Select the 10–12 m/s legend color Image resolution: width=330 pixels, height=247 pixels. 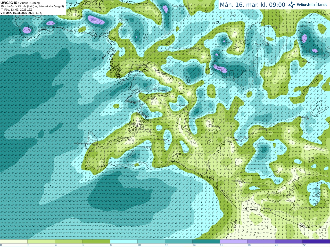point(151,242)
